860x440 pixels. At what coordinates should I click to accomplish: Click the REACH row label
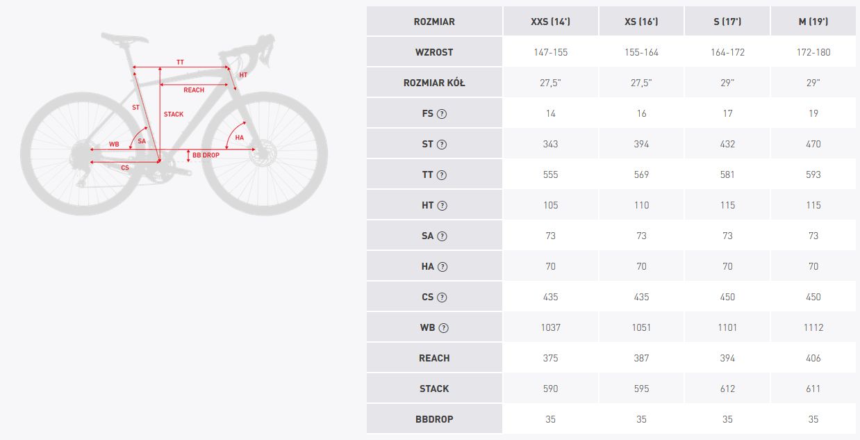click(434, 358)
